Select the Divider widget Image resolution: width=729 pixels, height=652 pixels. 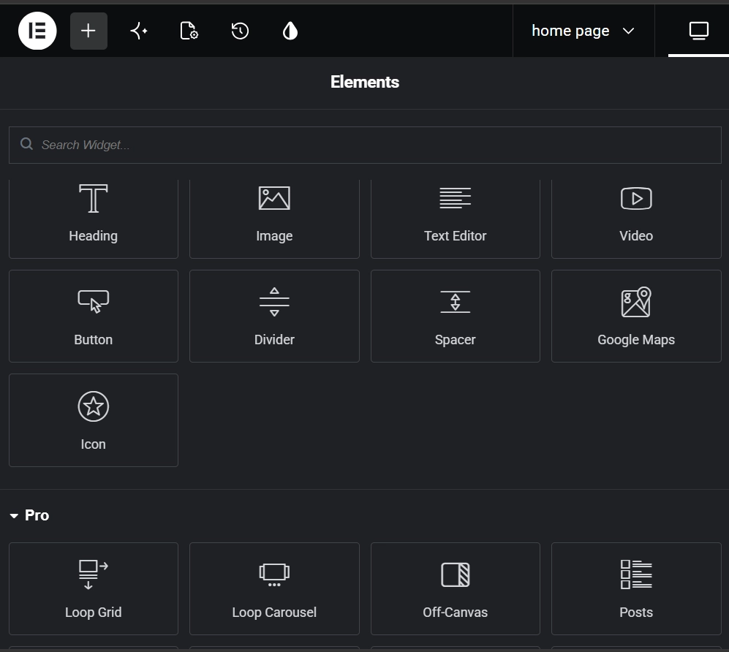pos(274,316)
